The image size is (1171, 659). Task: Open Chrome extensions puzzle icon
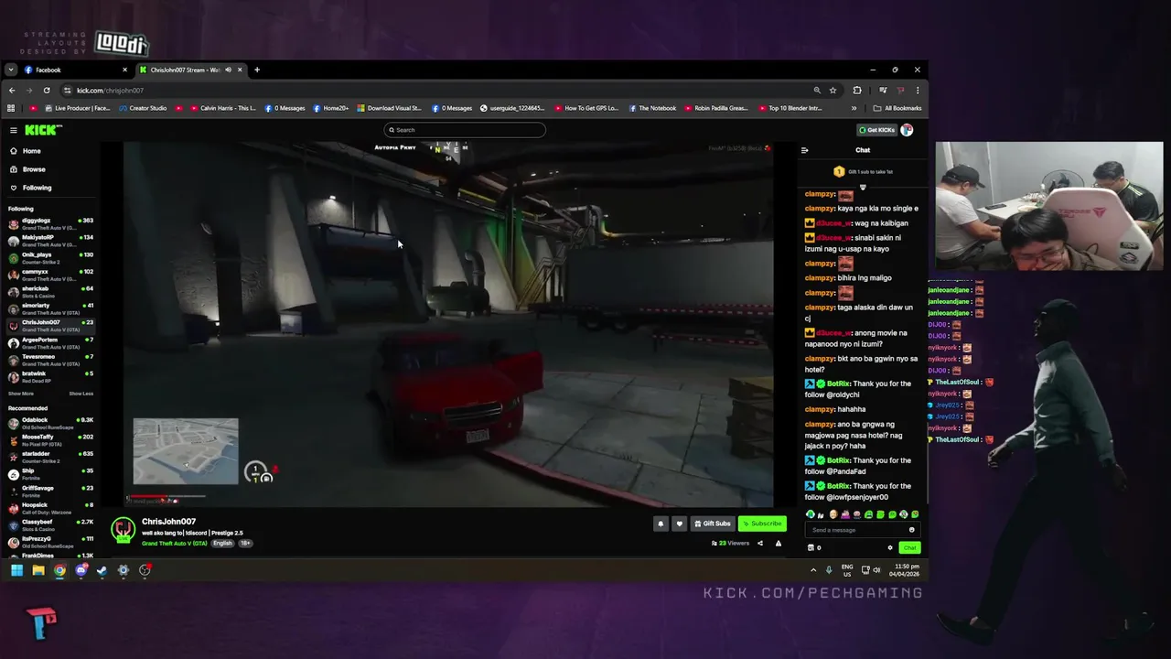coord(857,91)
